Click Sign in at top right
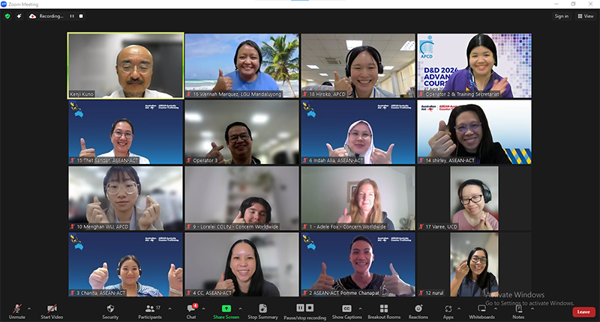The width and height of the screenshot is (600, 322). (561, 16)
